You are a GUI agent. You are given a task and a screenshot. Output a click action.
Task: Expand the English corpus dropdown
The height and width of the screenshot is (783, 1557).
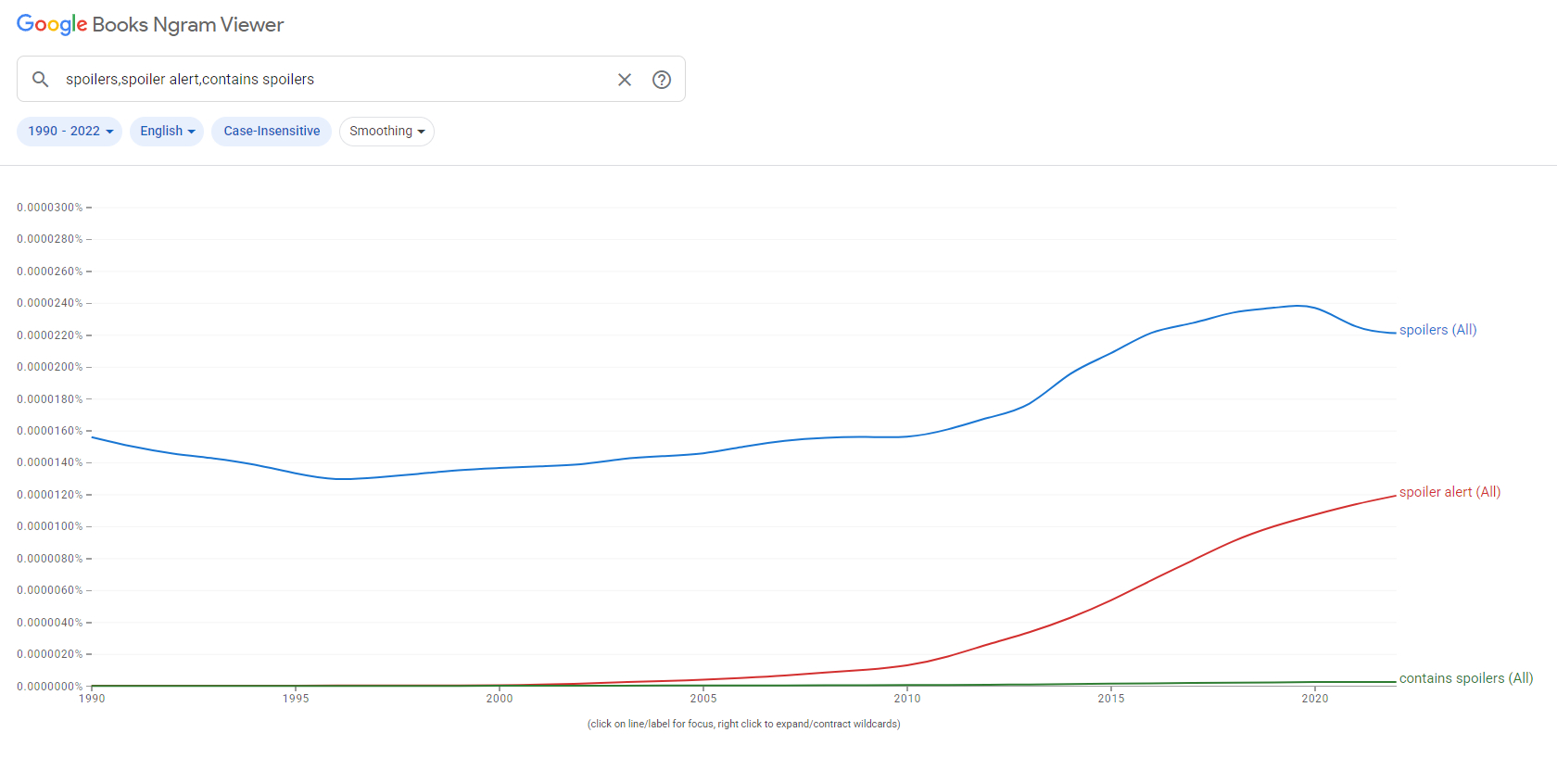click(x=167, y=132)
